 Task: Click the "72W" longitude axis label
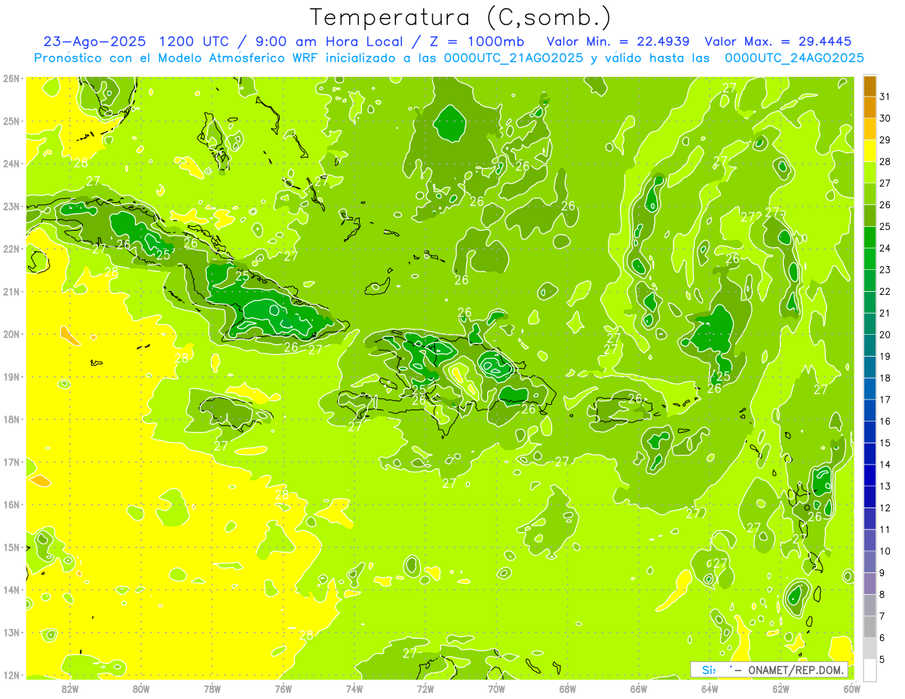425,688
